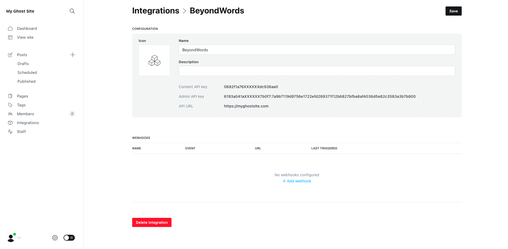Go to Tags in the sidebar
Image resolution: width=508 pixels, height=249 pixels.
21,105
